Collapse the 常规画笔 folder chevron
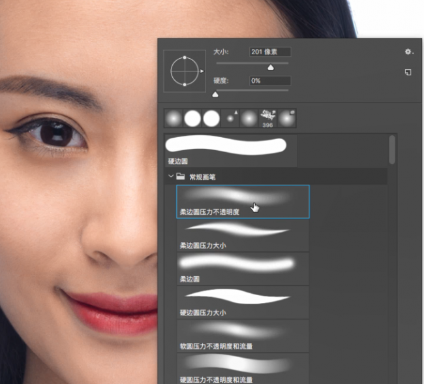Viewport: 424px width, 384px height. (171, 176)
